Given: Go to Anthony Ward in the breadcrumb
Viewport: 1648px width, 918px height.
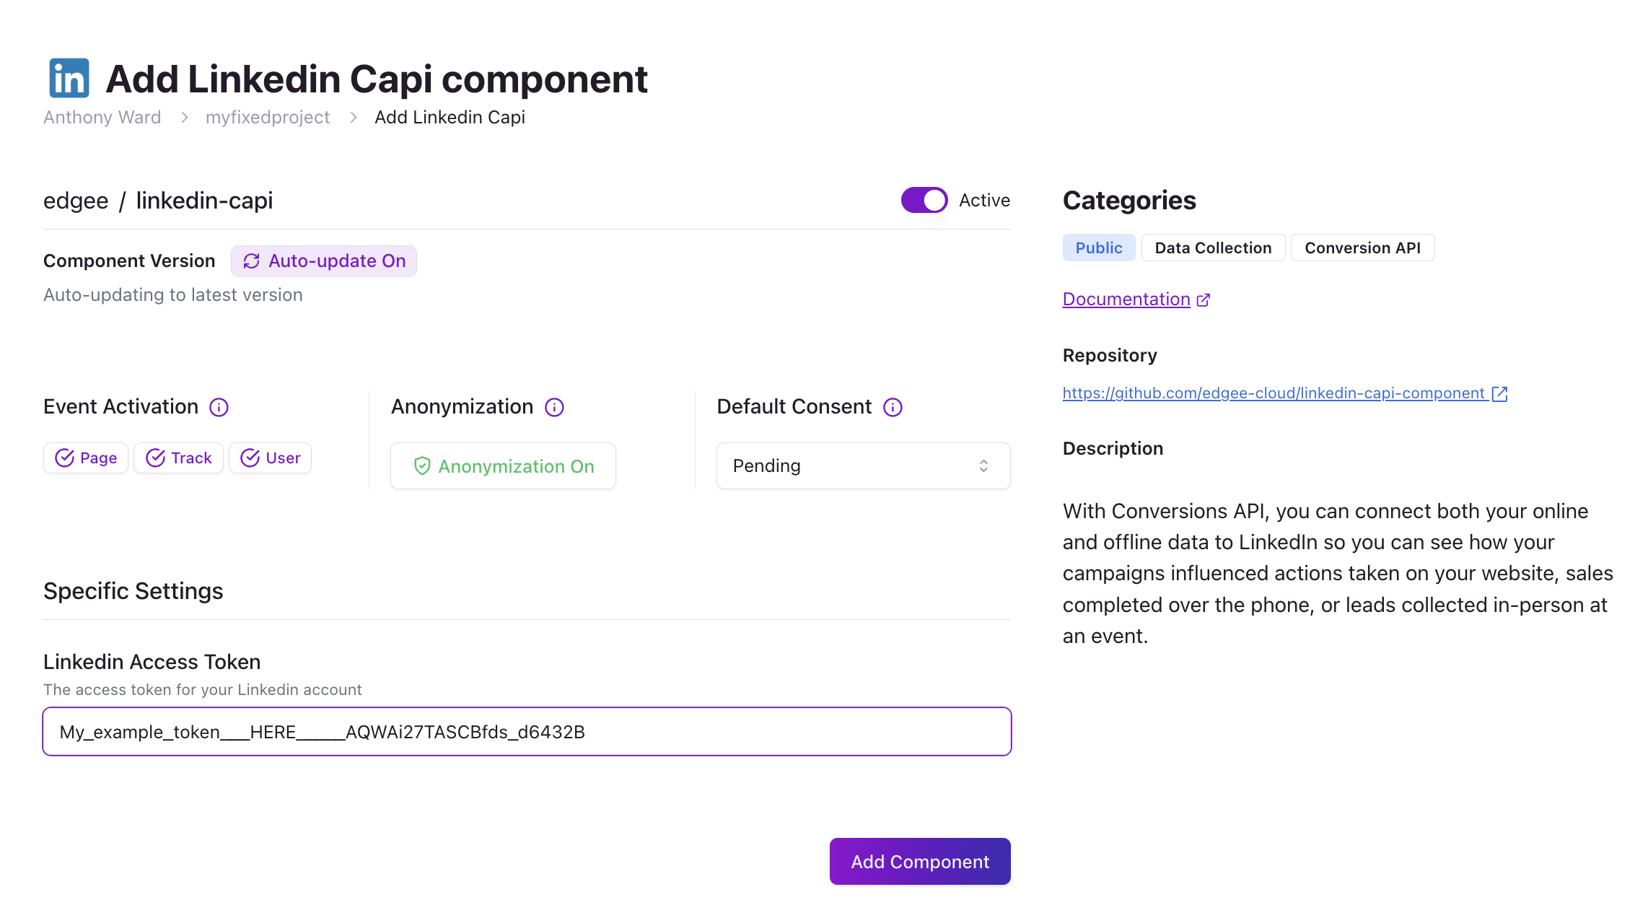Looking at the screenshot, I should point(102,117).
